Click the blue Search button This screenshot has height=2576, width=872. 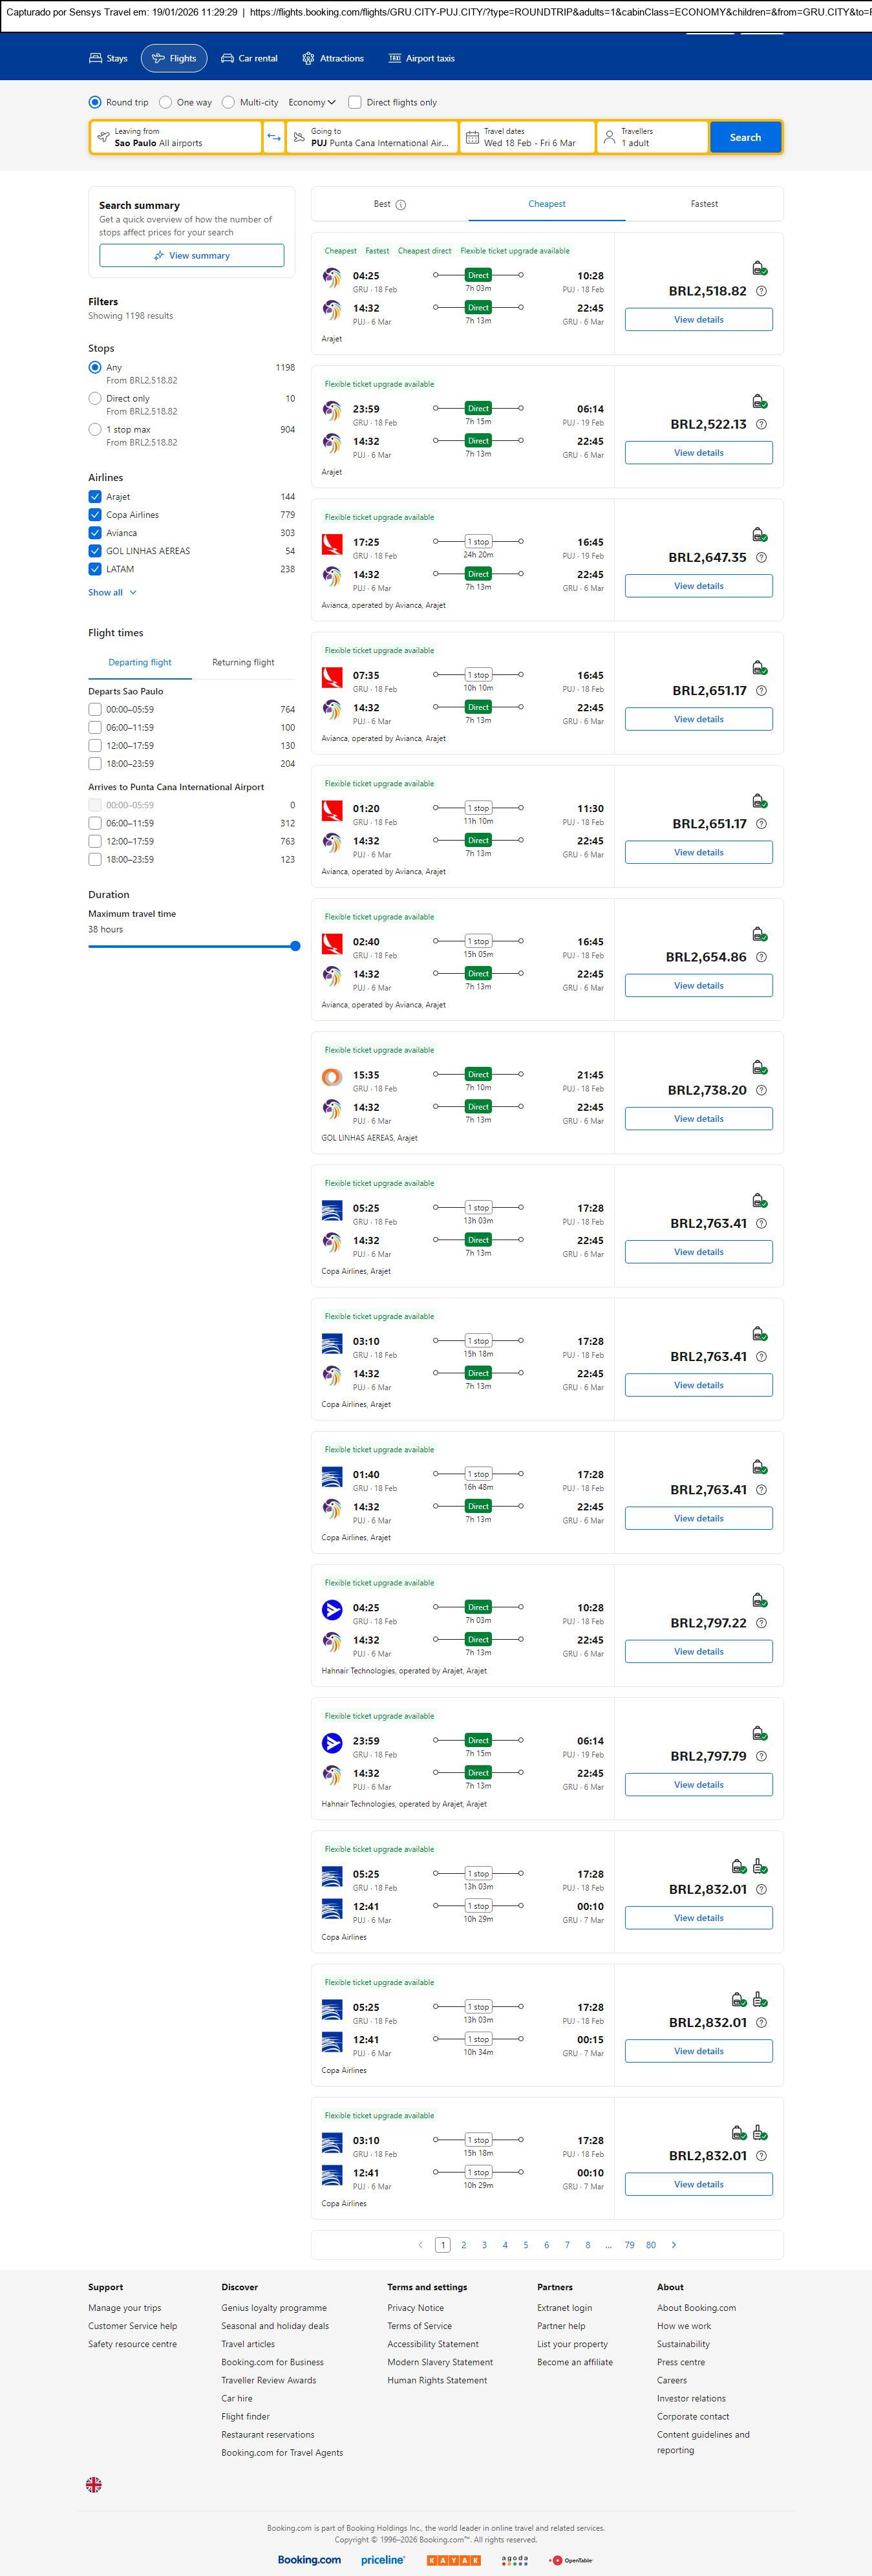pos(745,137)
